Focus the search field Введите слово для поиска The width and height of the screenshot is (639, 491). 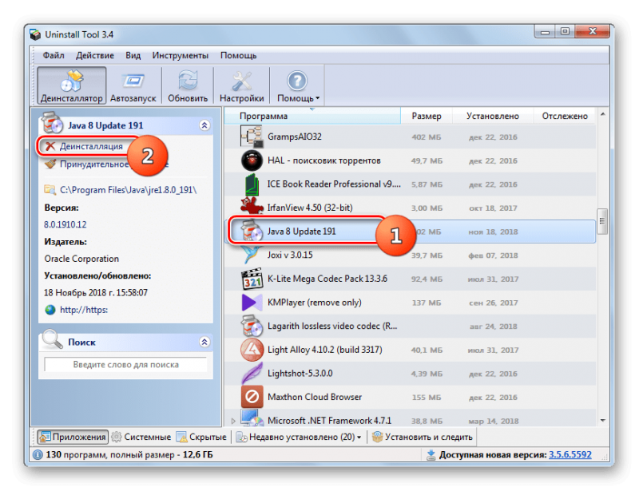pos(125,365)
